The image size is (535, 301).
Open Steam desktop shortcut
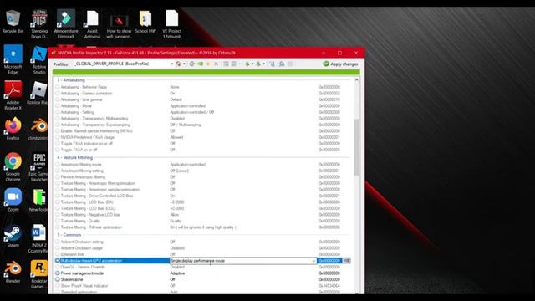click(13, 236)
